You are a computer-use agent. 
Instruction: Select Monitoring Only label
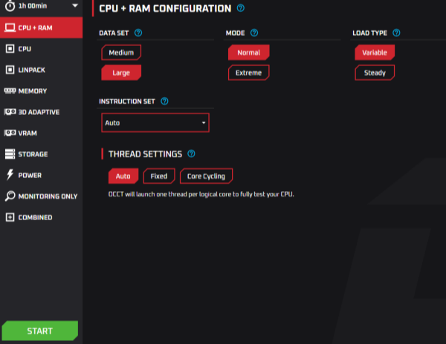(48, 196)
